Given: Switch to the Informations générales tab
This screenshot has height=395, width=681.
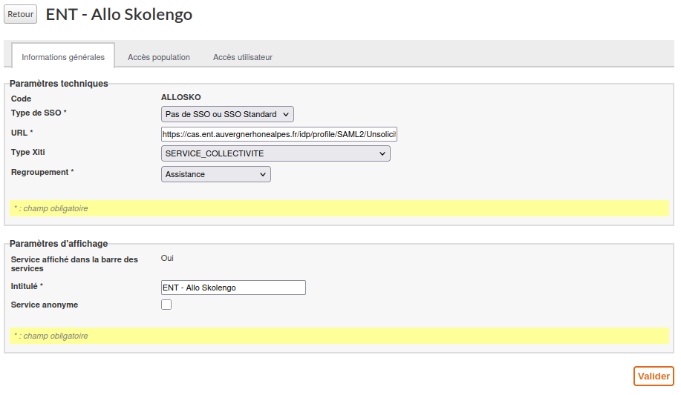Looking at the screenshot, I should [x=63, y=57].
